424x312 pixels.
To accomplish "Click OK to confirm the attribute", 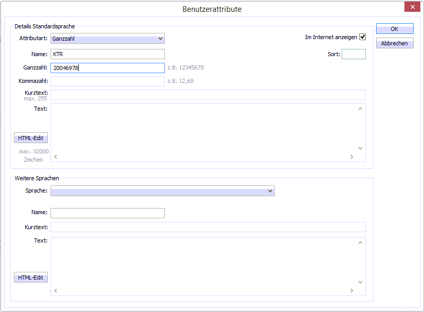I will click(x=394, y=29).
